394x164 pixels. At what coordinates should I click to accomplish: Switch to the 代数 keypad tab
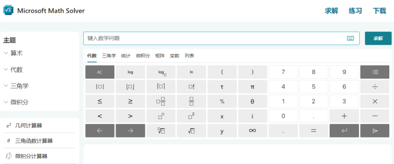tap(92, 56)
